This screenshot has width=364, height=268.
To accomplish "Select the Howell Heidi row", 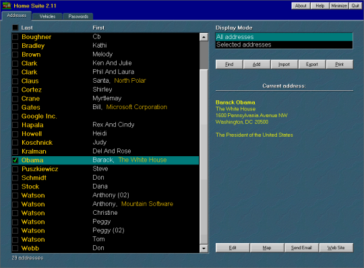I will 105,134.
